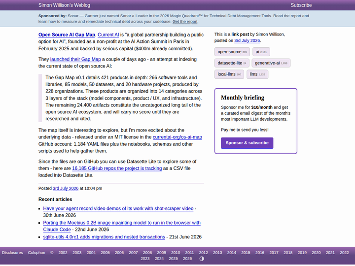Open the Open Source AI Gap Map link

[x=67, y=34]
